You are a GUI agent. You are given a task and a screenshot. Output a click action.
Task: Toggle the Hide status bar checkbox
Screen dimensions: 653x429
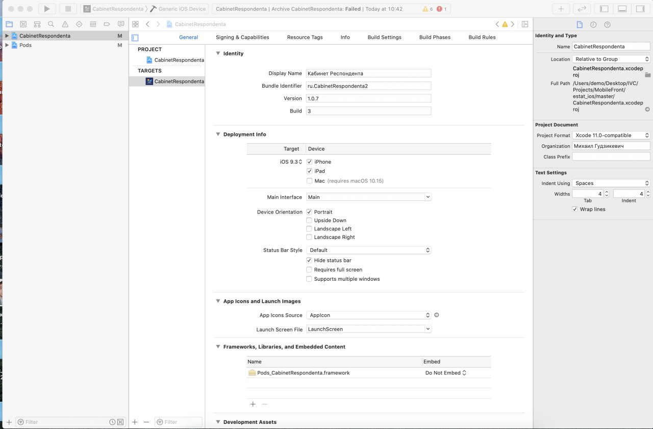[309, 260]
